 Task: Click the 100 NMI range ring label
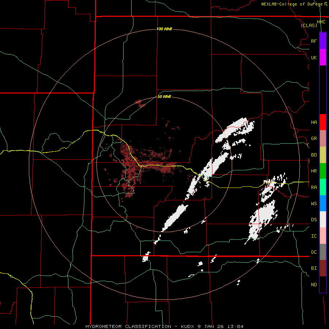(x=164, y=29)
